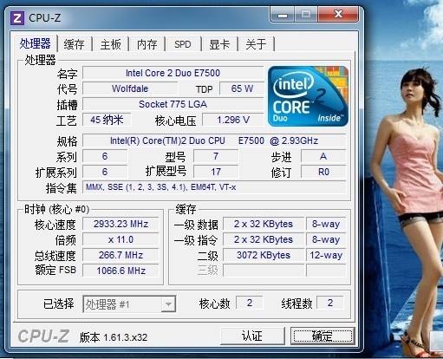The height and width of the screenshot is (359, 443).
Task: Expand the 处理器 #1 selection dropdown
Action: click(168, 304)
